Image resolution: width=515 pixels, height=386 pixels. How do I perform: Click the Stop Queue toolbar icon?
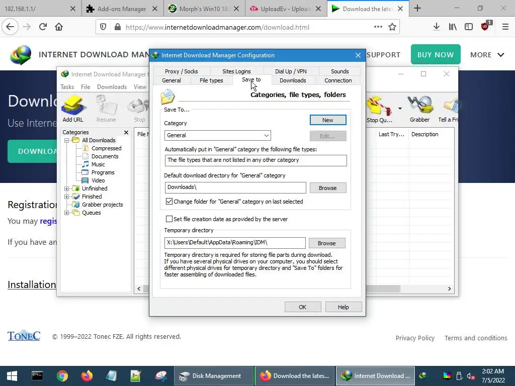point(379,109)
